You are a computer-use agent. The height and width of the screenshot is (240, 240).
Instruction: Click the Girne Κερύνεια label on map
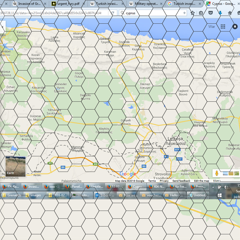pyautogui.click(x=138, y=48)
